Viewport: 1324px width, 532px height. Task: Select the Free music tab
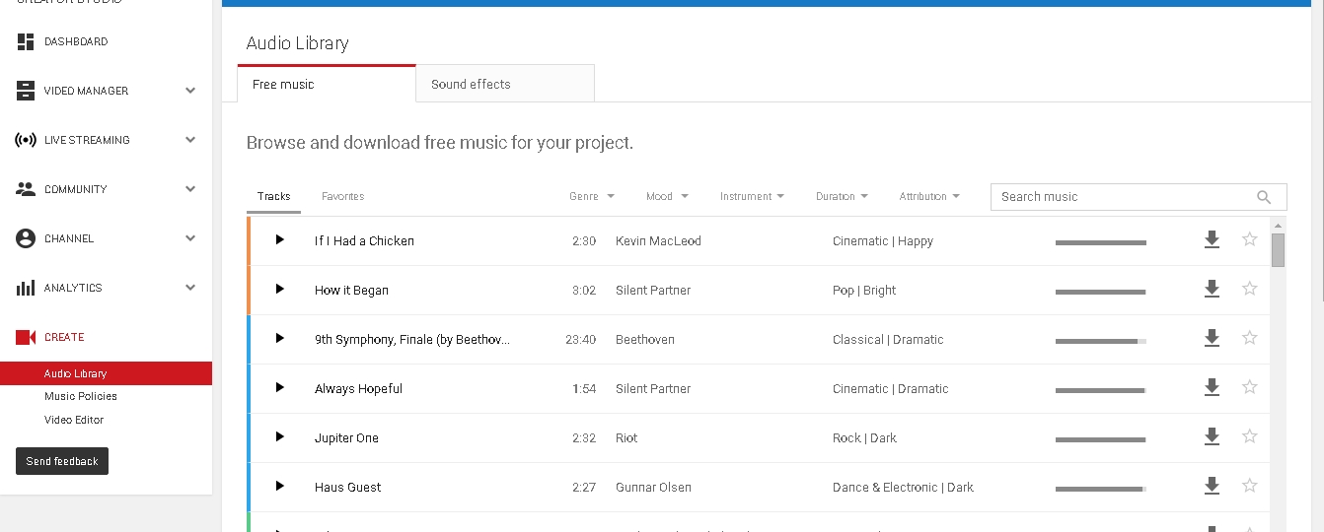point(327,84)
